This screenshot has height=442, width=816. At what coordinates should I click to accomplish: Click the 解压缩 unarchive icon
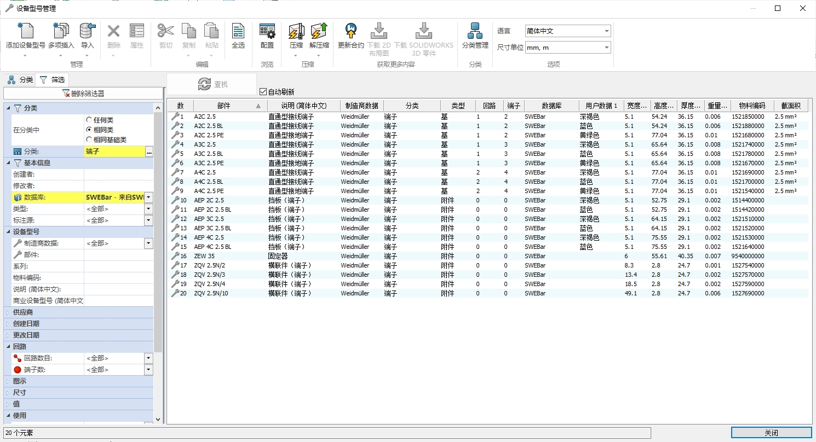tap(319, 32)
